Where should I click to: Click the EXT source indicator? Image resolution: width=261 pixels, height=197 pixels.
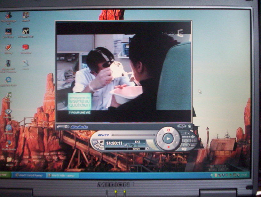[x=138, y=142]
